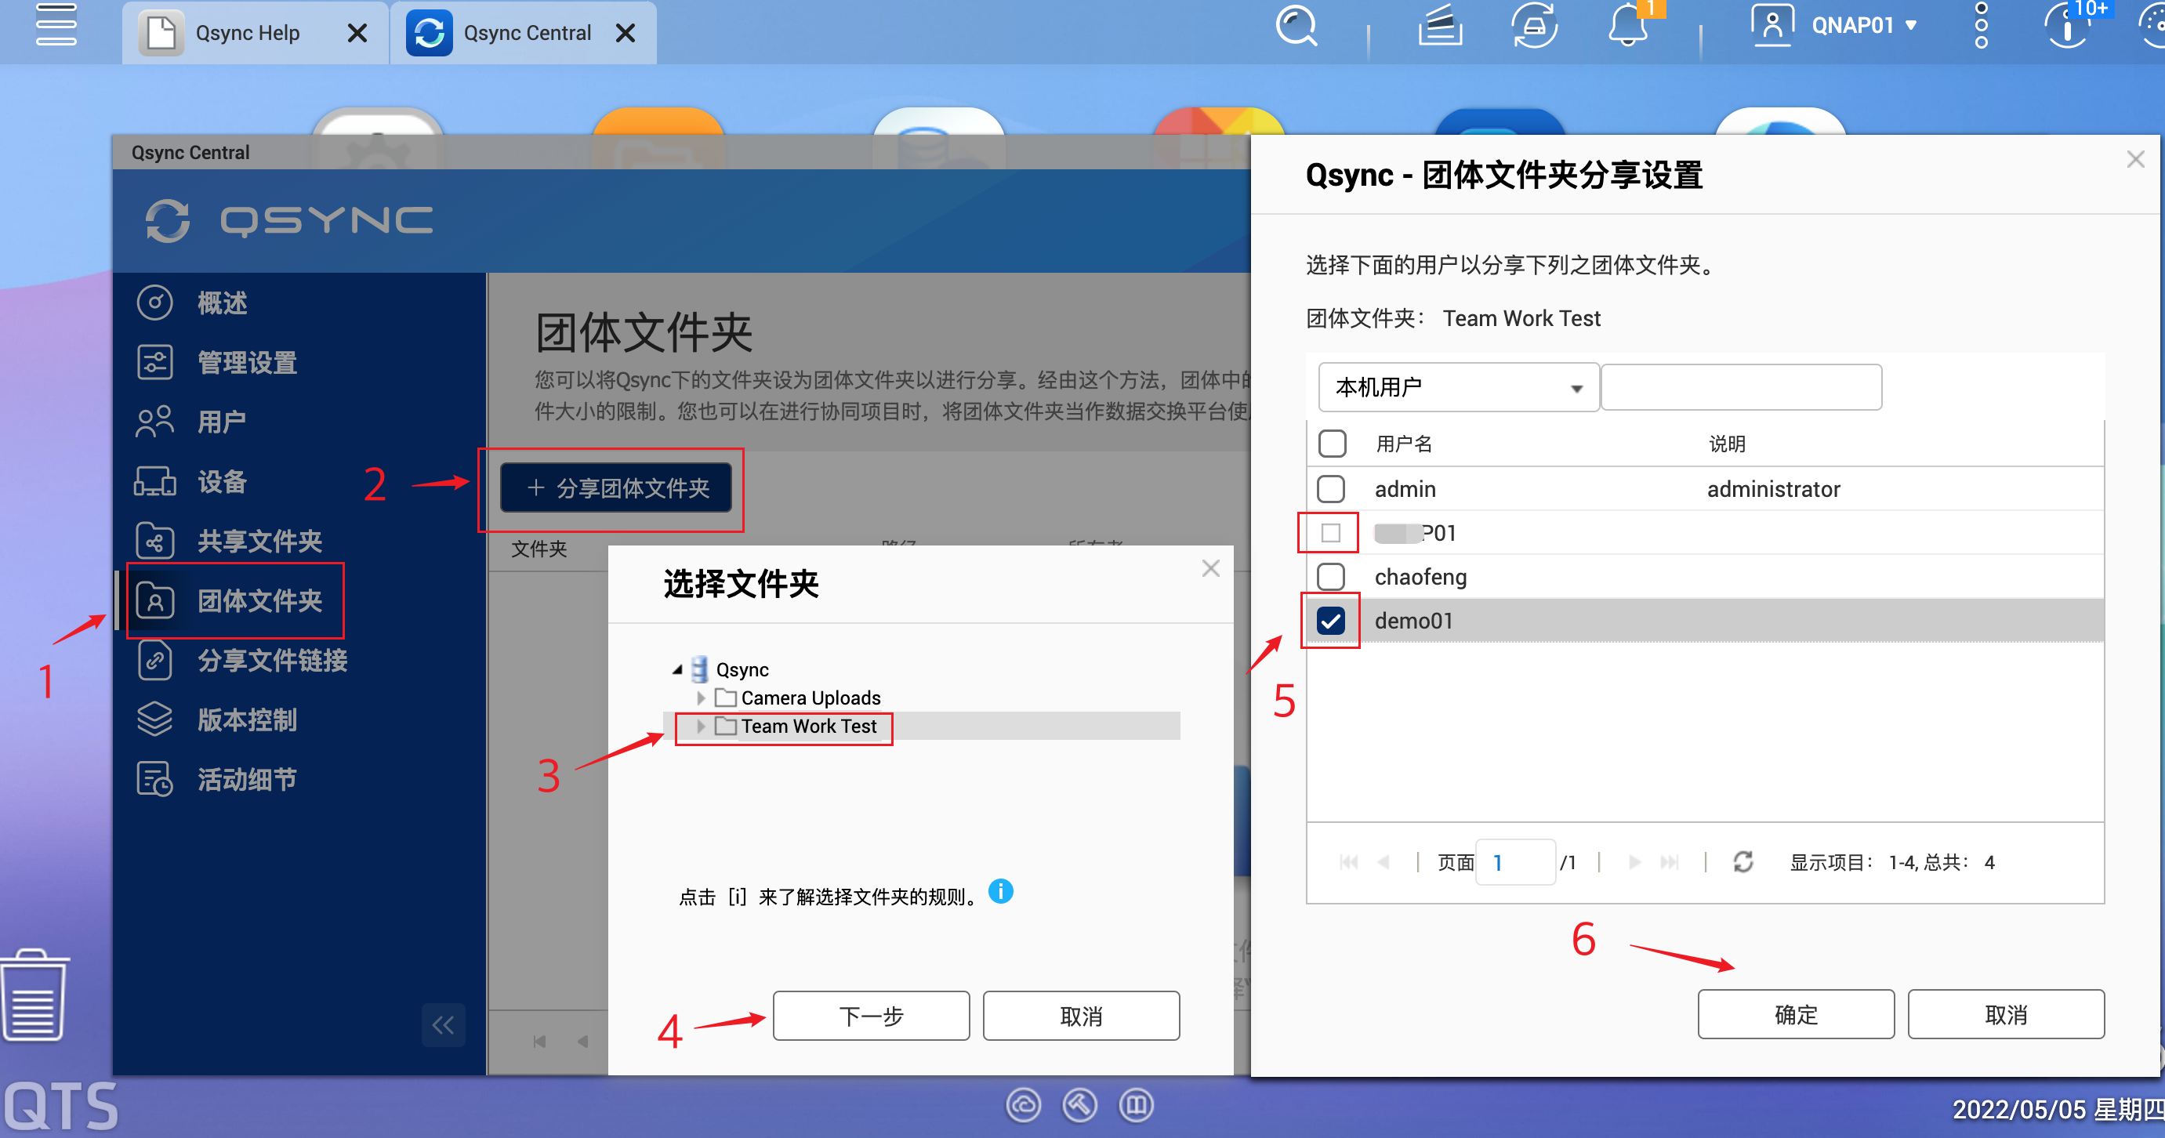2165x1138 pixels.
Task: Click the notification bell in the top bar
Action: click(1629, 26)
